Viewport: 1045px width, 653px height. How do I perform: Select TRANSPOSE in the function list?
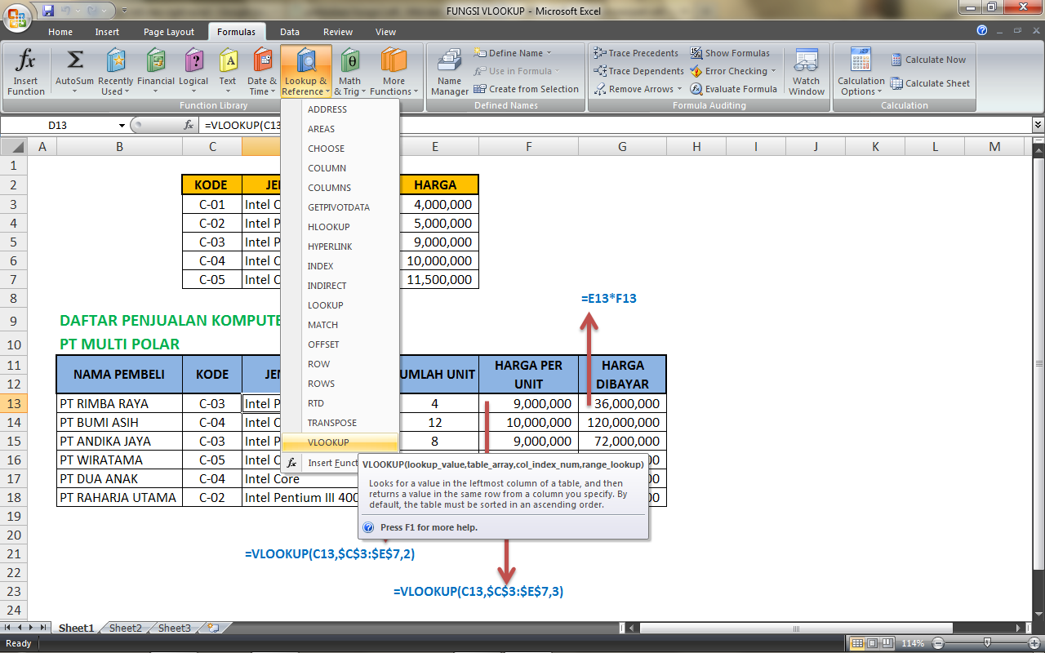point(340,423)
